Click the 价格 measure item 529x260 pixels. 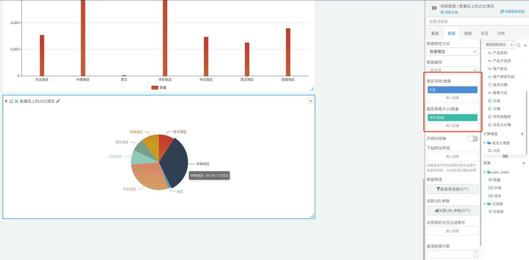(x=495, y=188)
